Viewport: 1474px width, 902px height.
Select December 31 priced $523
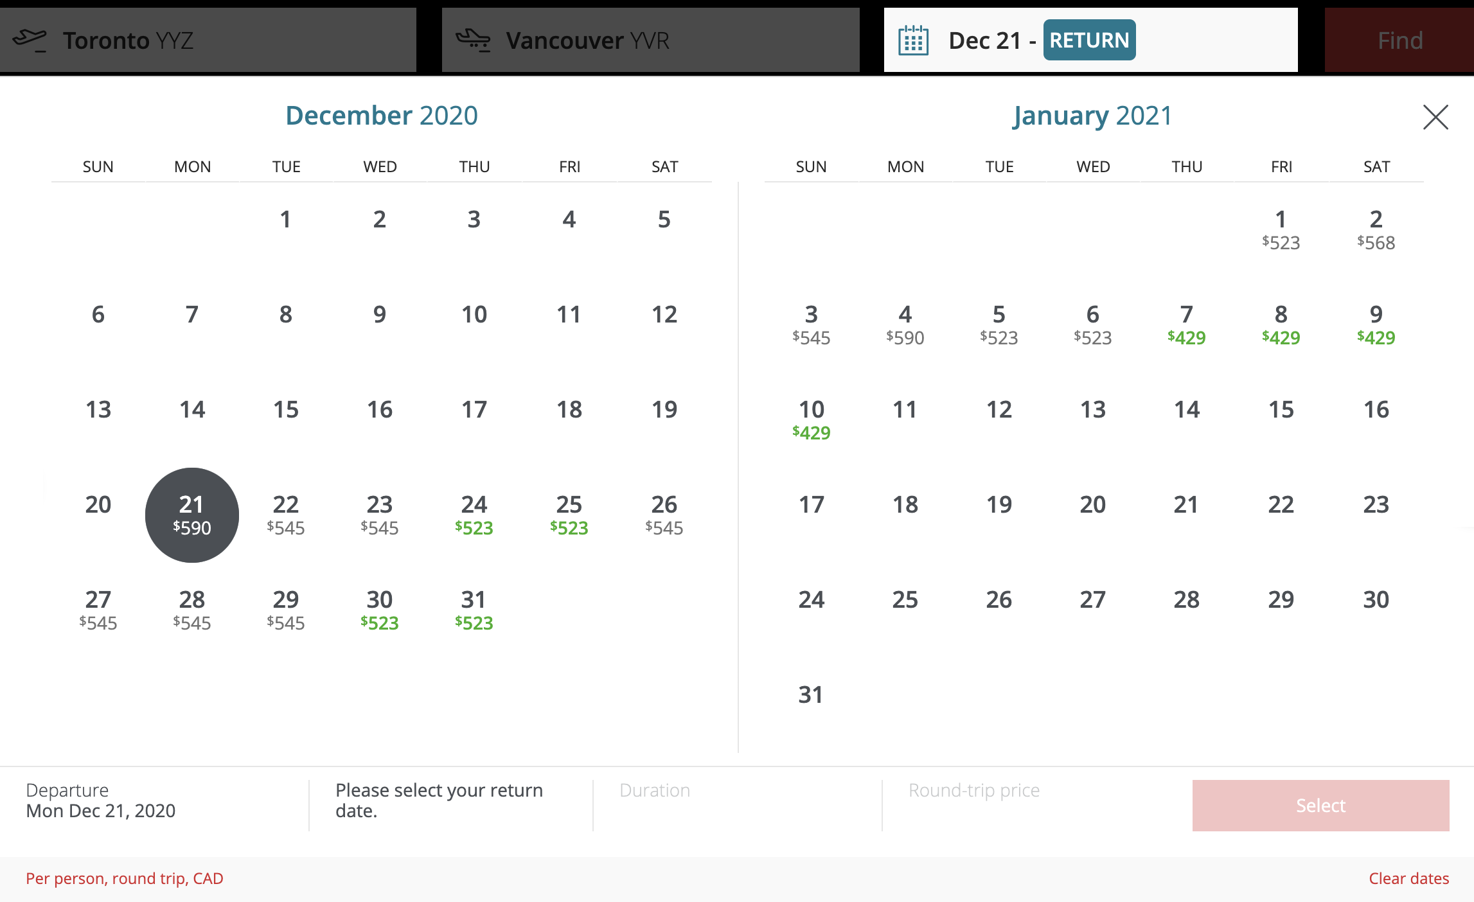[x=474, y=610]
